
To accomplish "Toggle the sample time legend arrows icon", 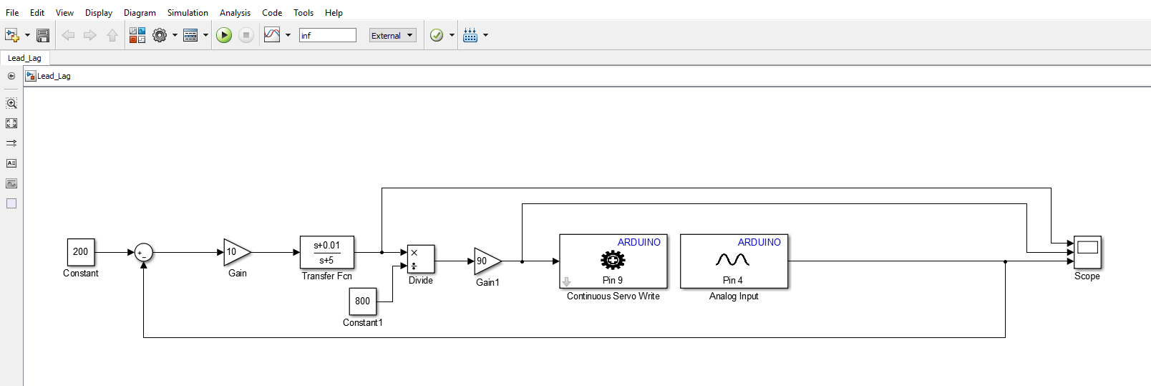I will point(11,143).
